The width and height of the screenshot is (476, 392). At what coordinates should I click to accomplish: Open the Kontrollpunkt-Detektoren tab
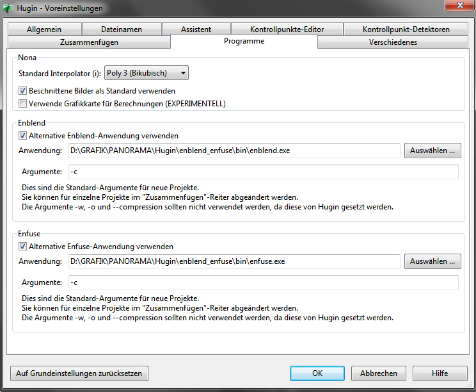click(x=406, y=29)
